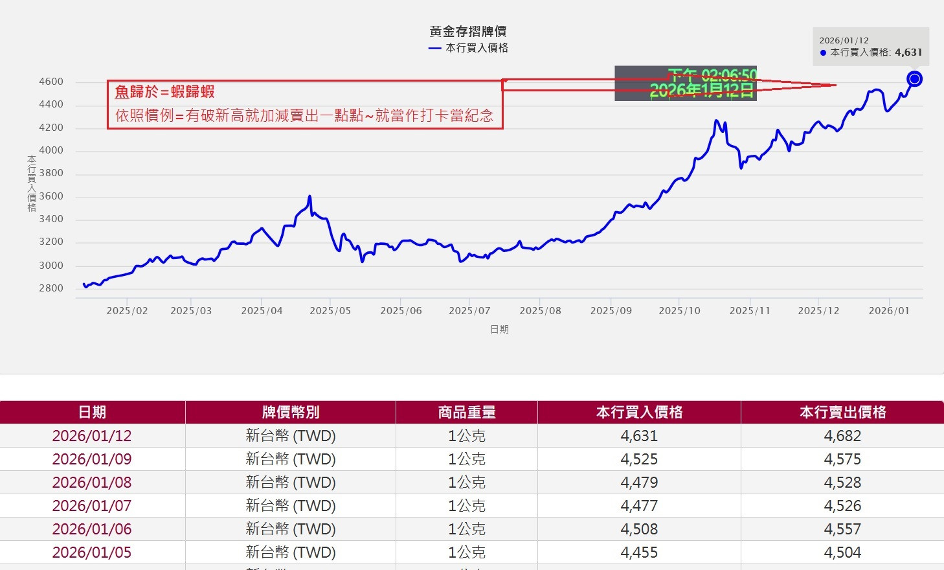Viewport: 944px width, 570px height.
Task: Click the tooltip showing 本行買入價格: 4,631
Action: click(870, 45)
